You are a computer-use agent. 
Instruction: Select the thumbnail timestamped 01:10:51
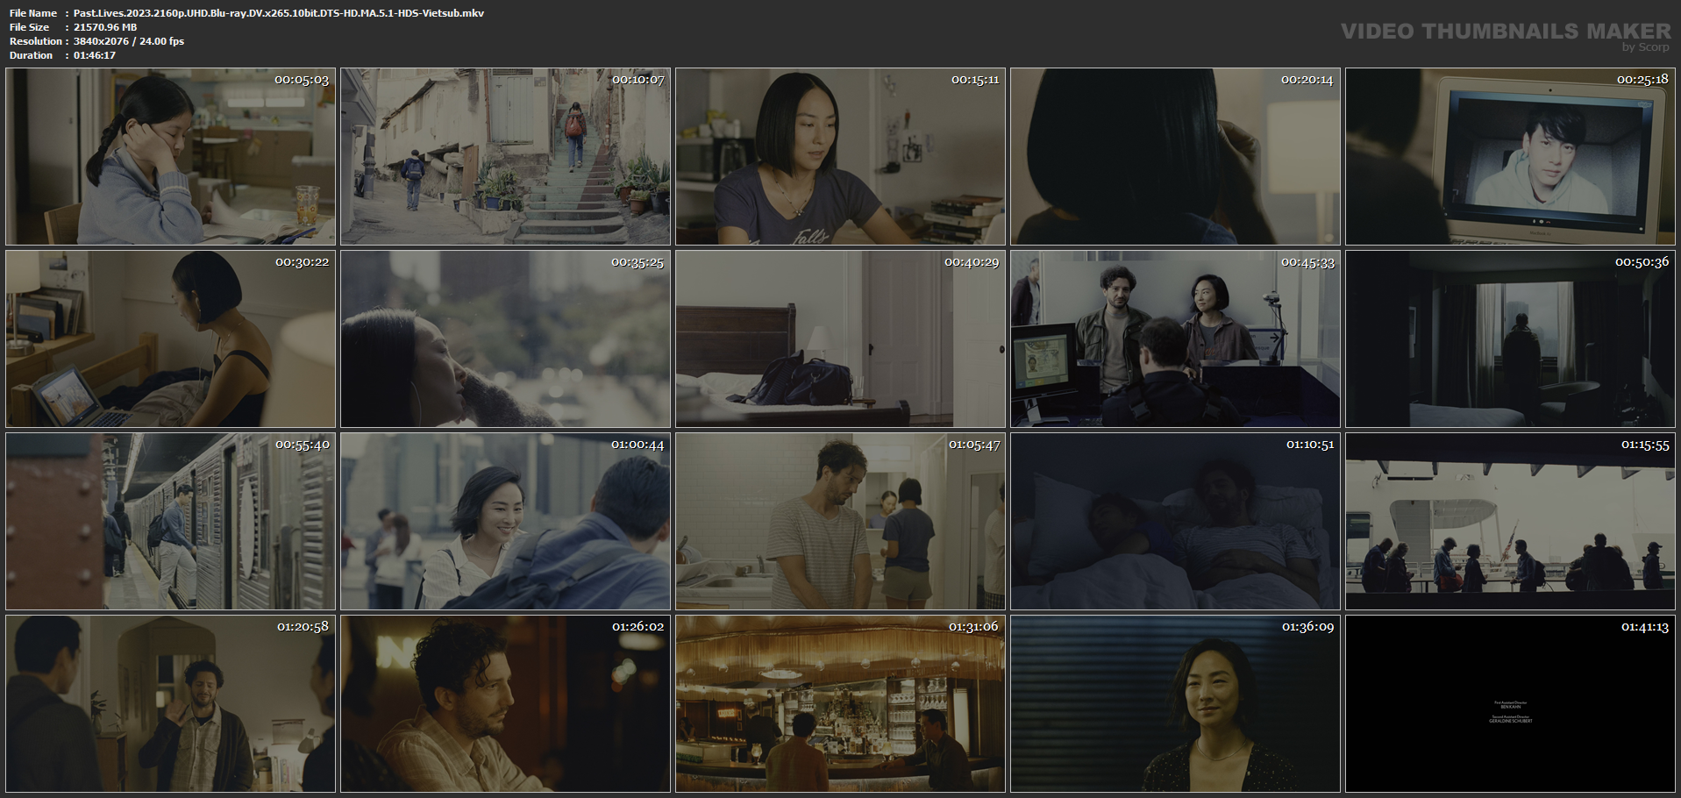click(x=1176, y=522)
